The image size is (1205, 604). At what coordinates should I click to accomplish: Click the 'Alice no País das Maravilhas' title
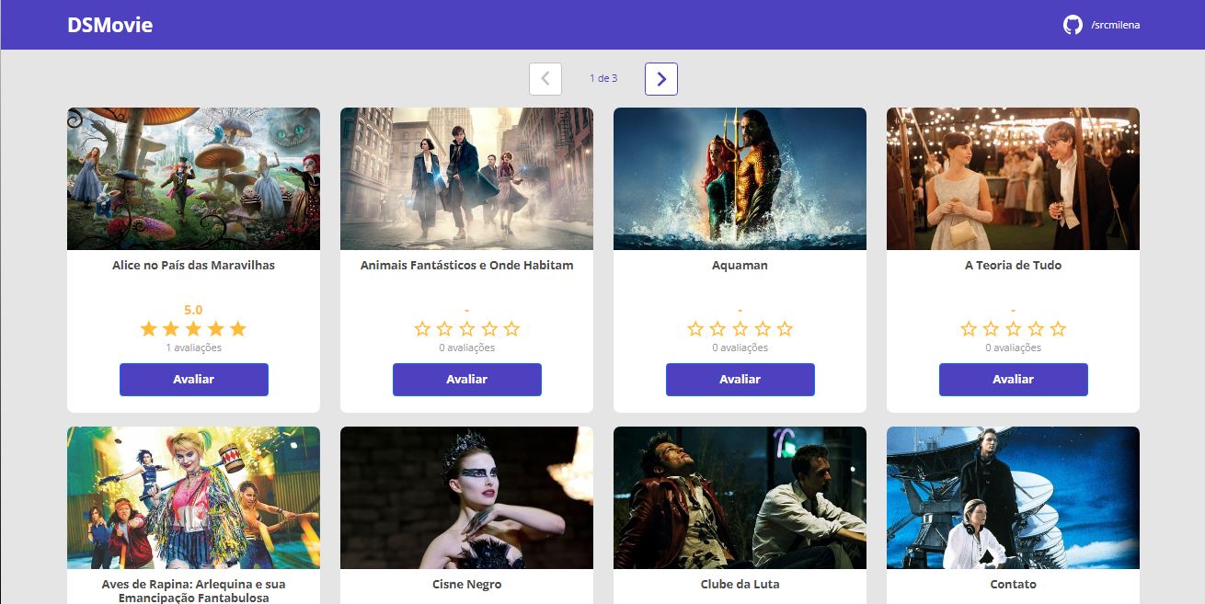(x=193, y=266)
